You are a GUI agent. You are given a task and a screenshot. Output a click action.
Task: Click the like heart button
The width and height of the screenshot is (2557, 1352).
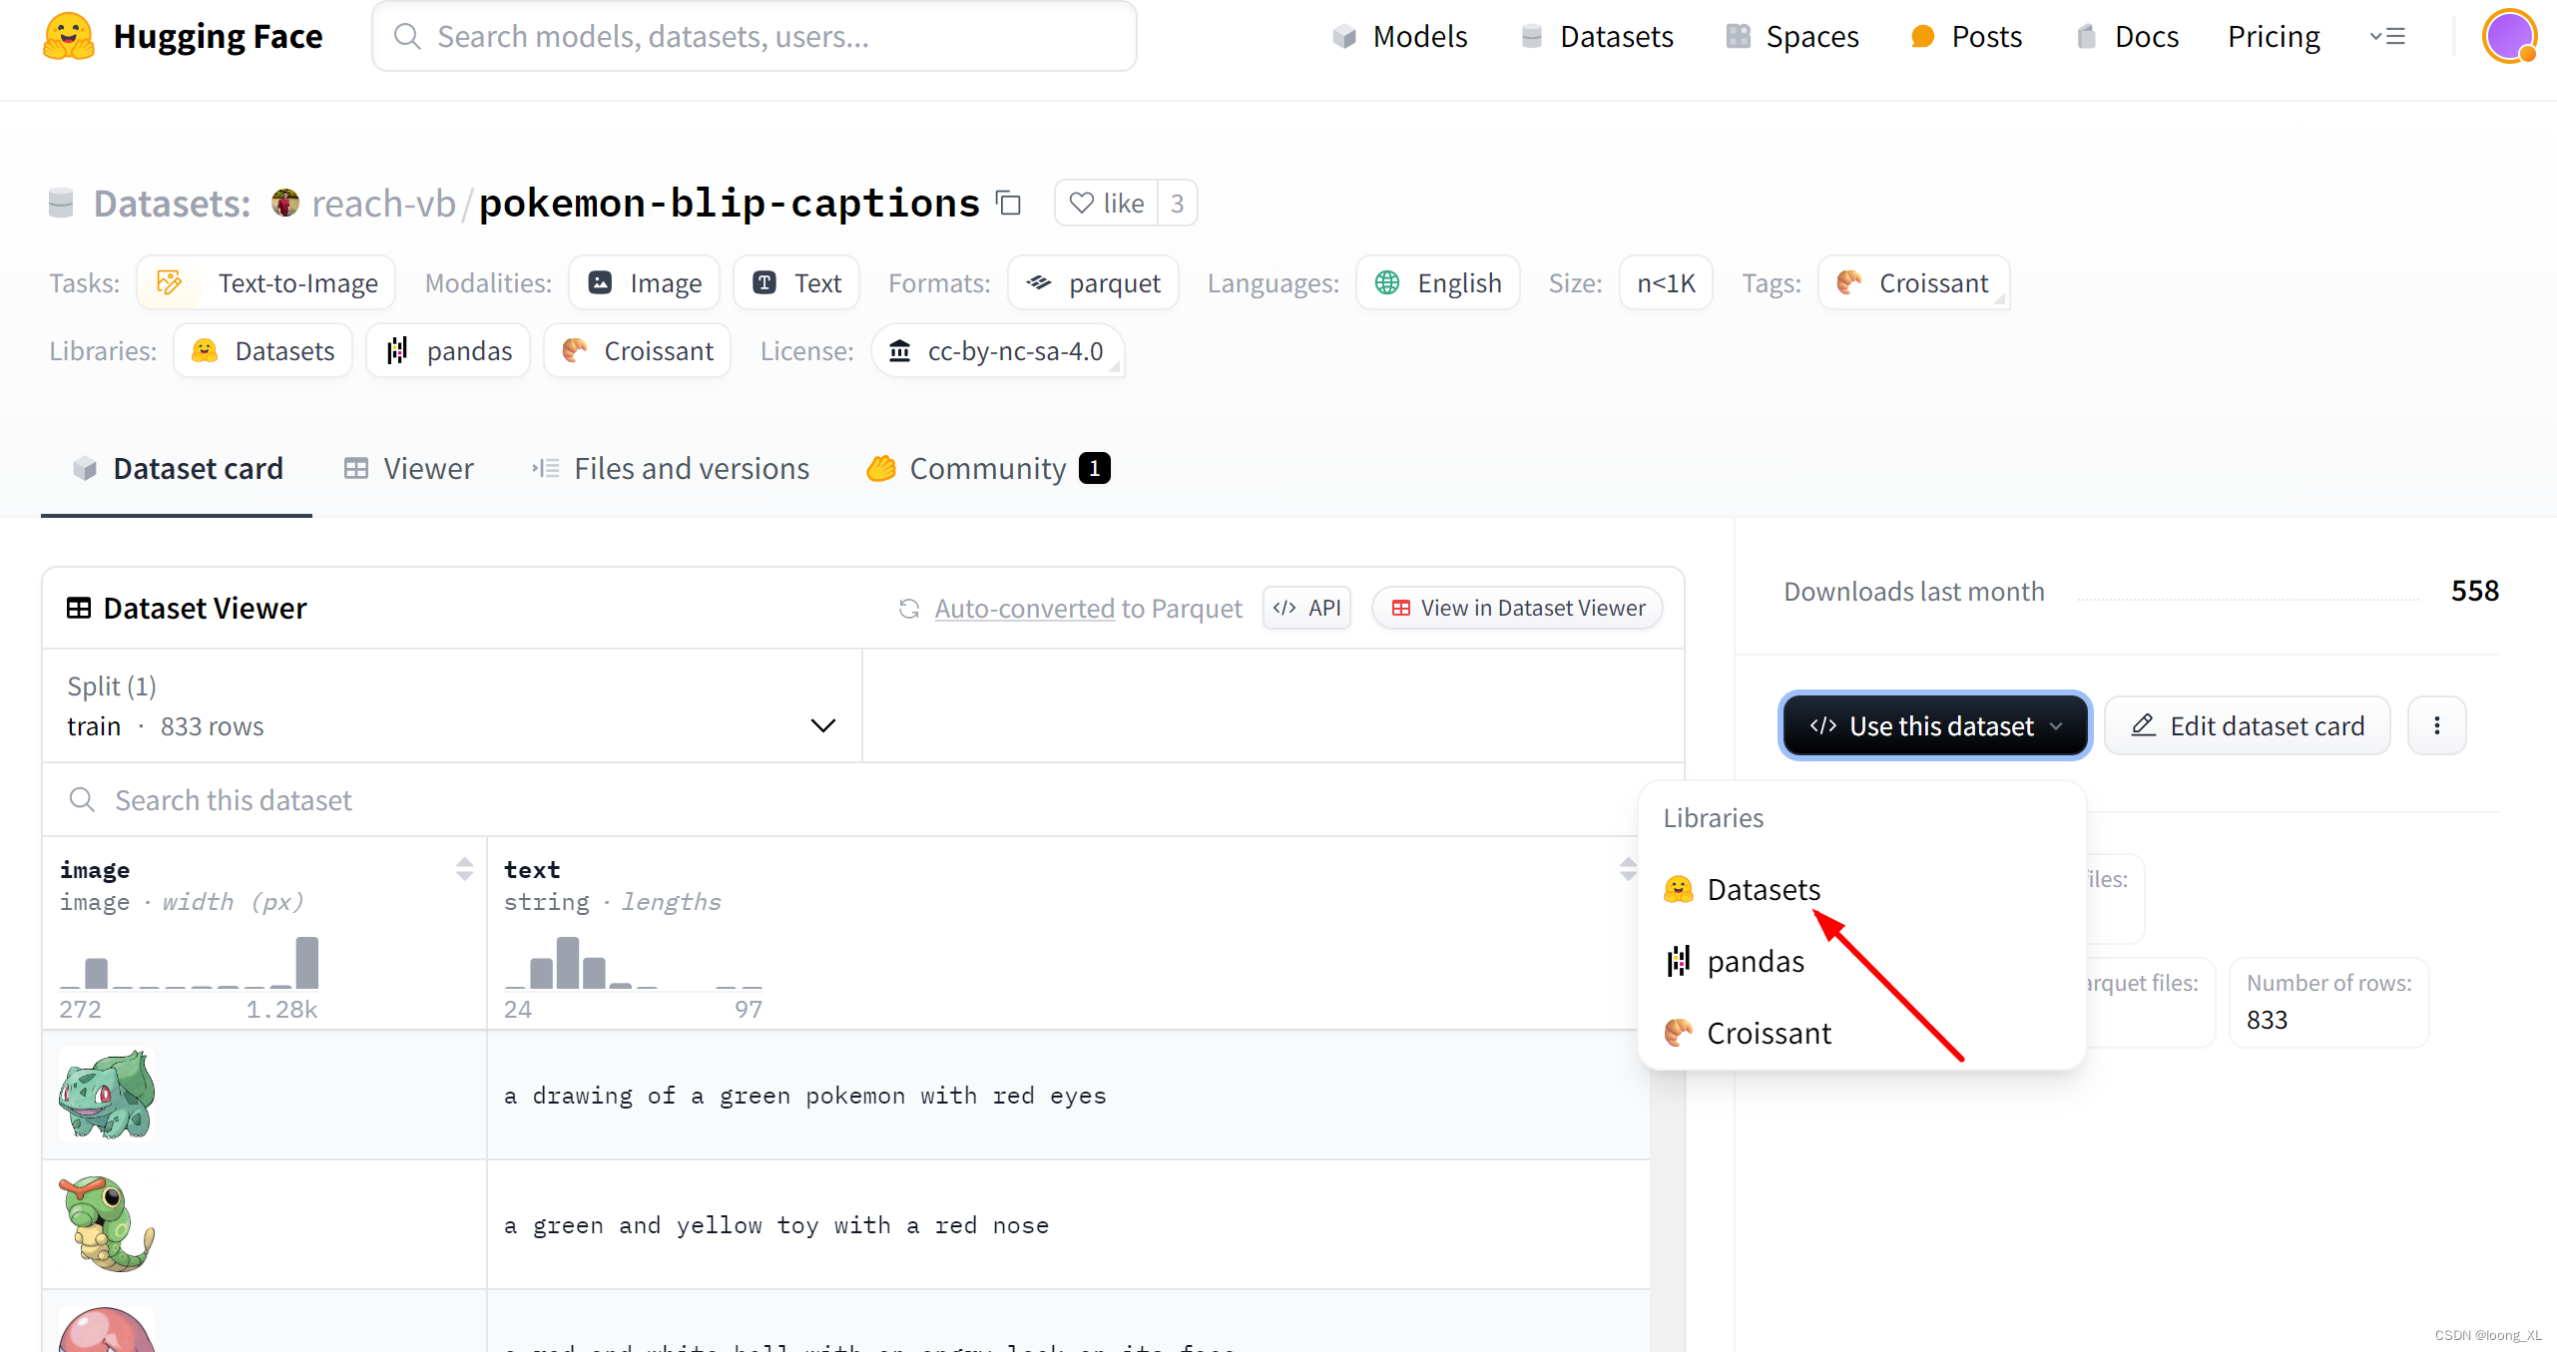(x=1107, y=203)
